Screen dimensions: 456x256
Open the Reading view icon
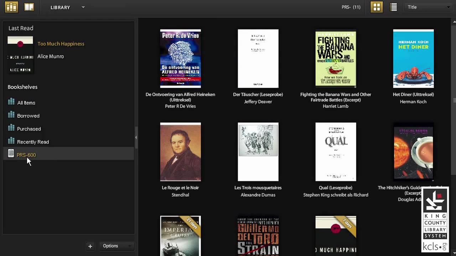29,7
